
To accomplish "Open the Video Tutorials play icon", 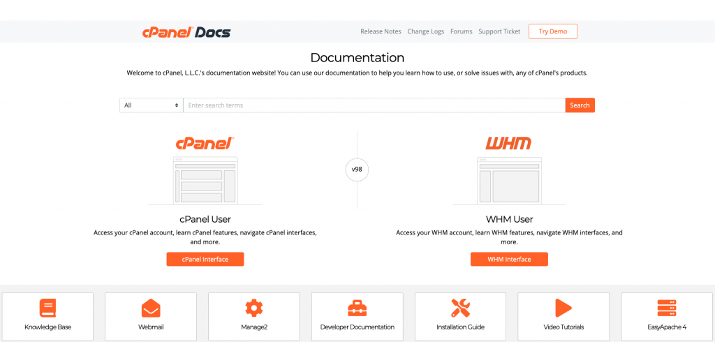I will (563, 308).
